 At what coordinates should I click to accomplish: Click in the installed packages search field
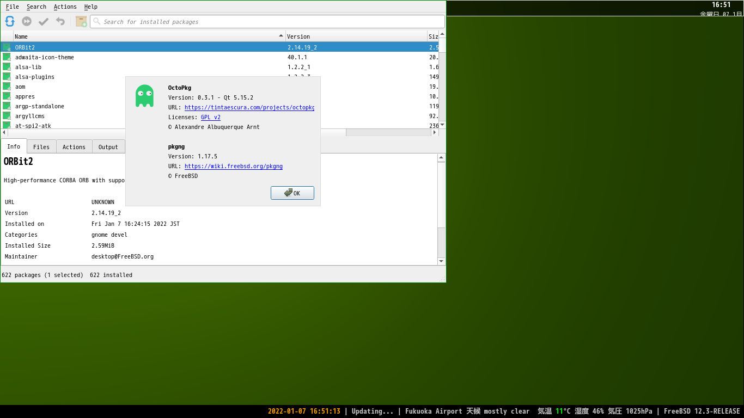[267, 22]
